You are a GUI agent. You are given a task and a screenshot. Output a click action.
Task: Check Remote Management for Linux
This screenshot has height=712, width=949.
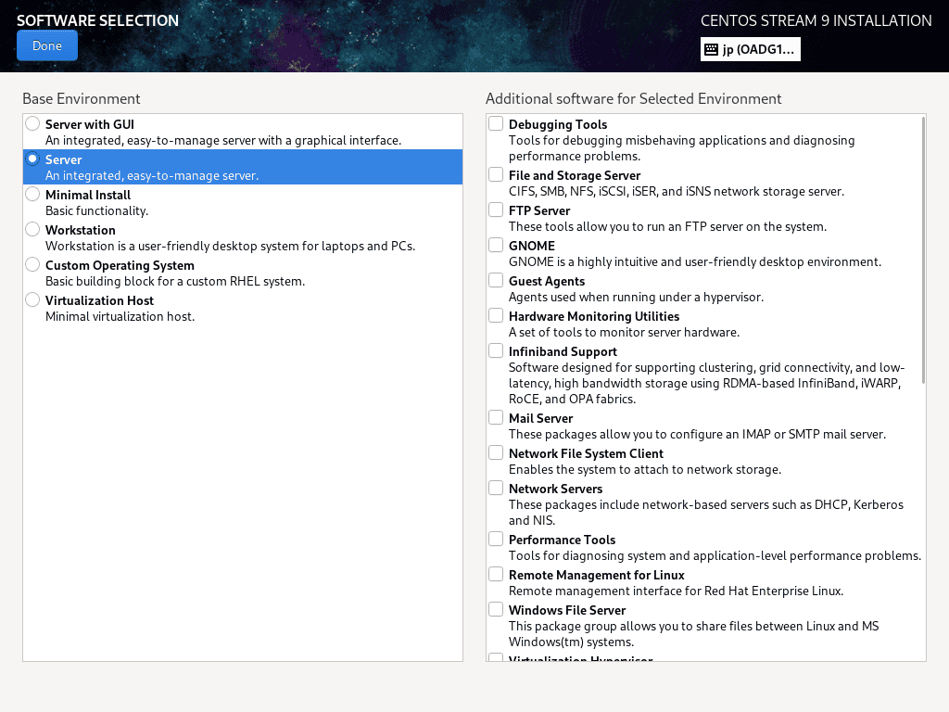coord(496,573)
